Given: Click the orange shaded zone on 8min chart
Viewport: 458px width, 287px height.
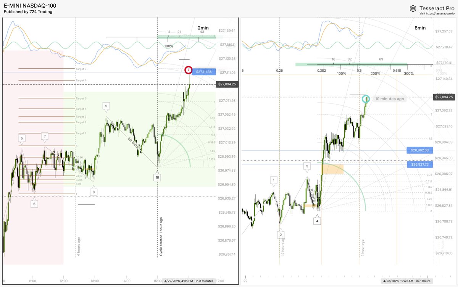Looking at the screenshot, I should point(333,169).
